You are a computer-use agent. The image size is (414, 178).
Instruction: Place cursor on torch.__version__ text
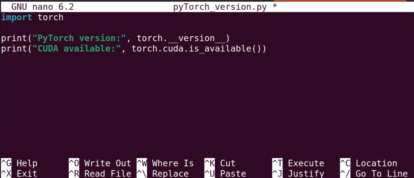point(181,38)
